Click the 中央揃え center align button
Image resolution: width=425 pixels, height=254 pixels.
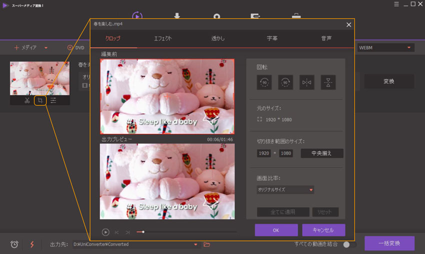(x=322, y=153)
